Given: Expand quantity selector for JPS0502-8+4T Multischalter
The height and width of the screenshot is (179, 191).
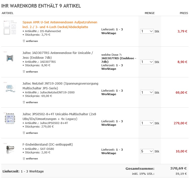Looking at the screenshot, I should coord(147,123).
